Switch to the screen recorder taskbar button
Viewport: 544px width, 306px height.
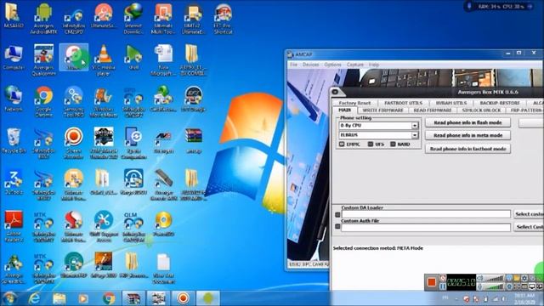184,298
